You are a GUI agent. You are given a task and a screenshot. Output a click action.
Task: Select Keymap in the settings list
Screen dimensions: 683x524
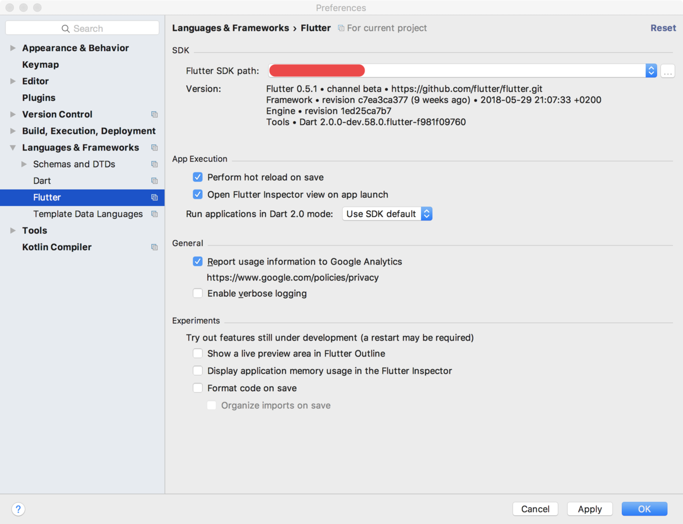click(x=40, y=65)
